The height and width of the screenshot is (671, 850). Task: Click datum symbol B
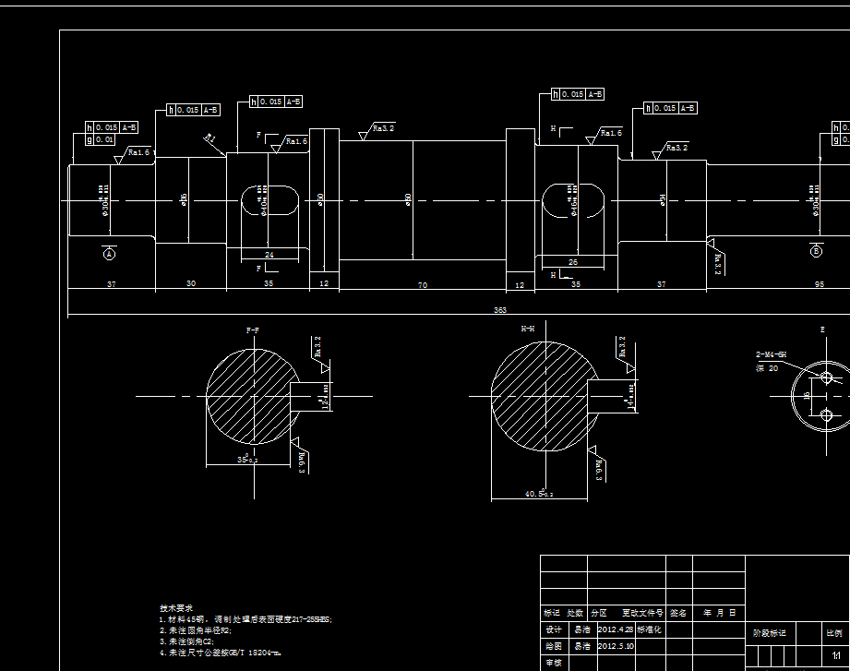coord(817,251)
